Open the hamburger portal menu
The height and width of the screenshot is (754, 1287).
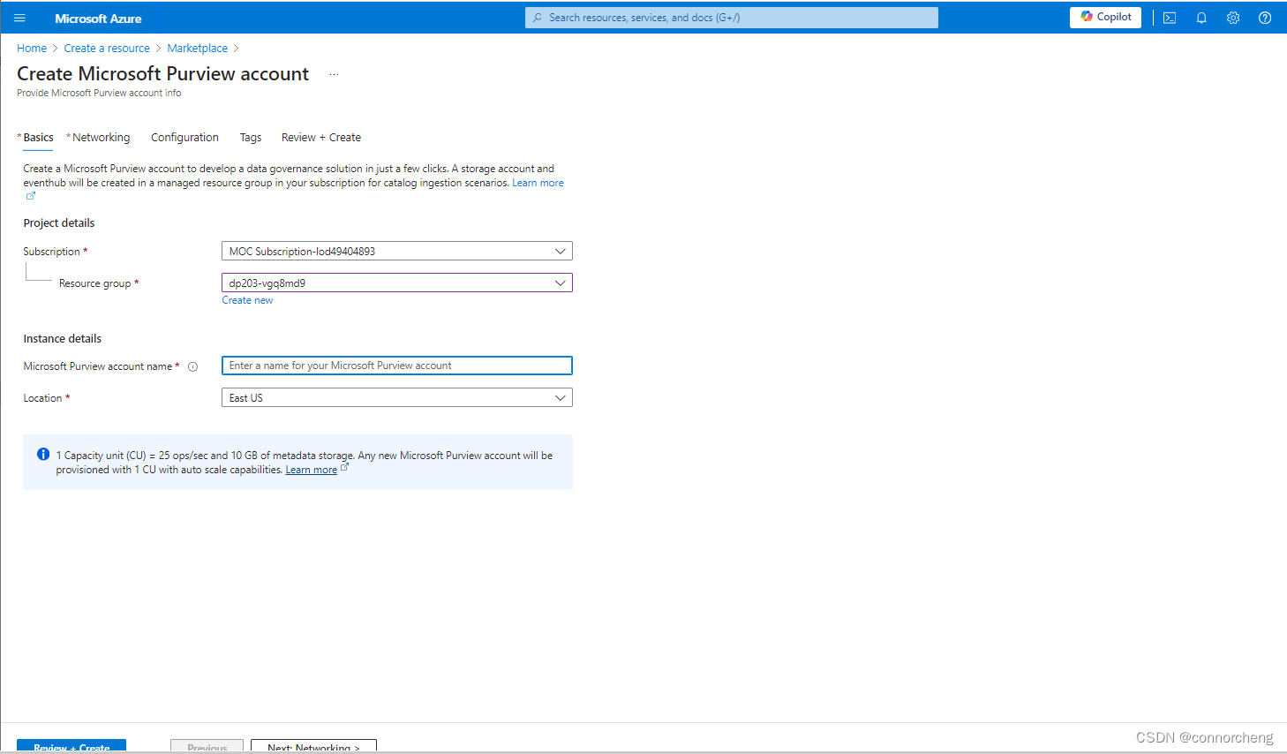tap(19, 18)
